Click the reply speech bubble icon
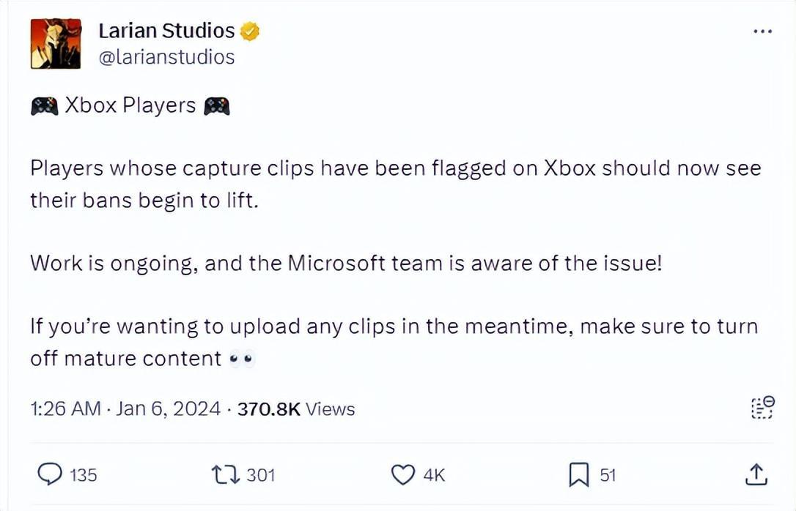This screenshot has width=796, height=511. [49, 475]
